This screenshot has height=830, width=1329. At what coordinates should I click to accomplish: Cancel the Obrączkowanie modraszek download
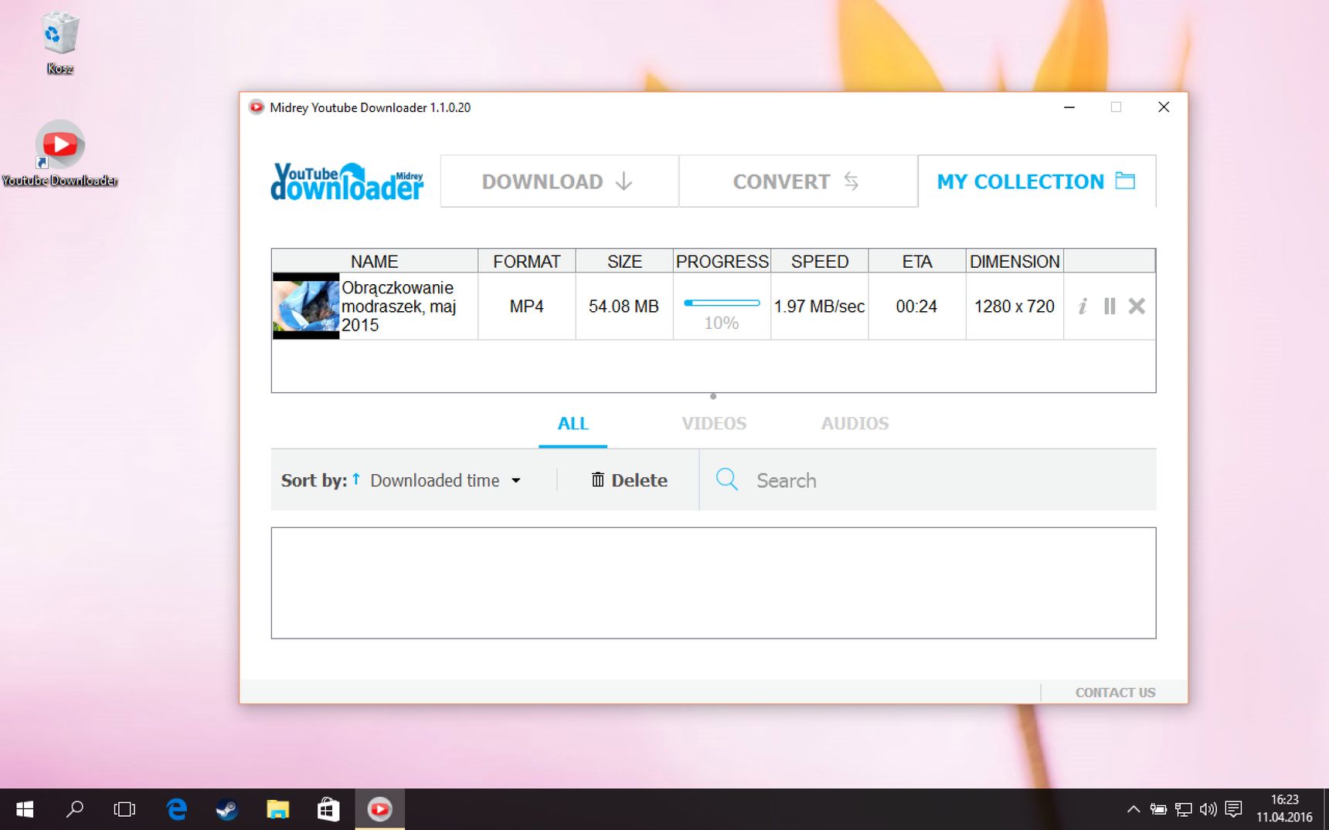[1137, 307]
